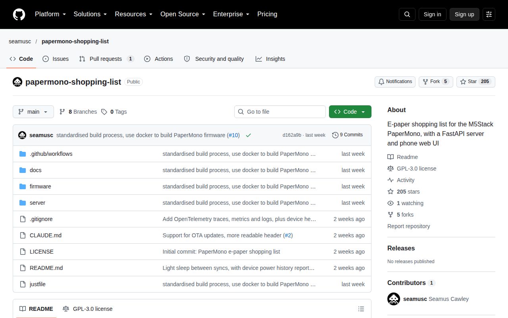Viewport: 508px width, 318px height.
Task: Click the commit author avatar in commit bar
Action: tap(22, 135)
